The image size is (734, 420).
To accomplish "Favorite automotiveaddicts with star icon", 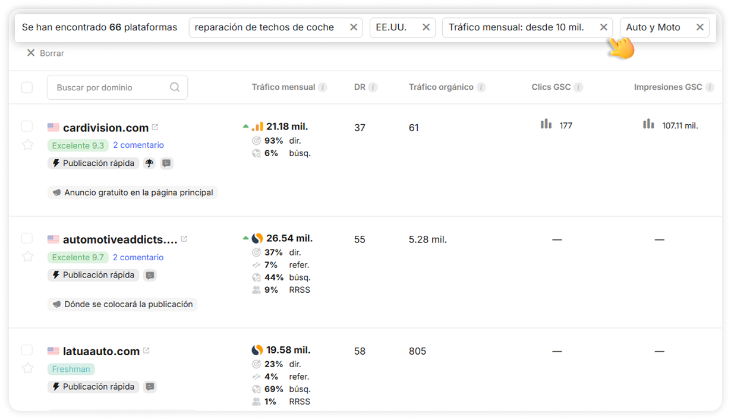I will click(x=27, y=257).
